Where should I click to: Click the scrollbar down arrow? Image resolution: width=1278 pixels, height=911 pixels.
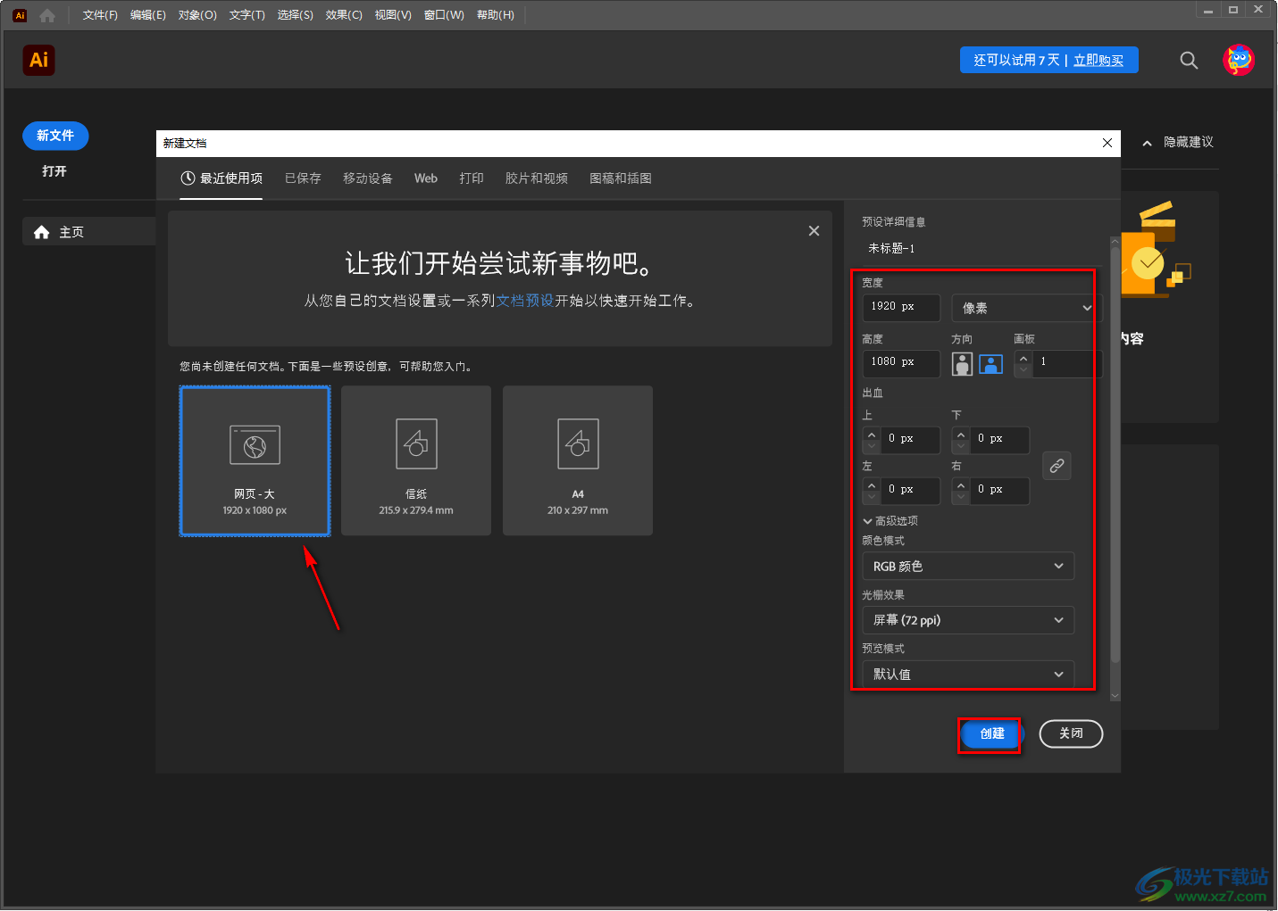tap(1115, 696)
